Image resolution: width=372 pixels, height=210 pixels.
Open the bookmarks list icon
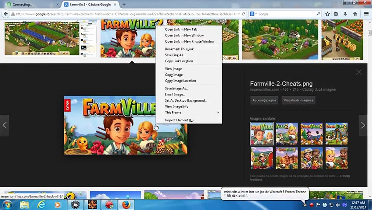[336, 14]
